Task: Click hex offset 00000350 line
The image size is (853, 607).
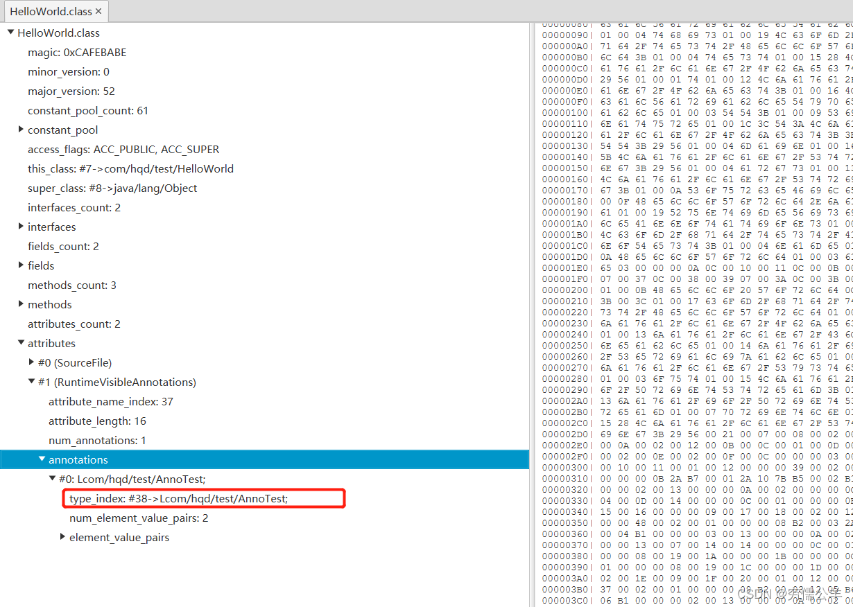Action: (697, 522)
